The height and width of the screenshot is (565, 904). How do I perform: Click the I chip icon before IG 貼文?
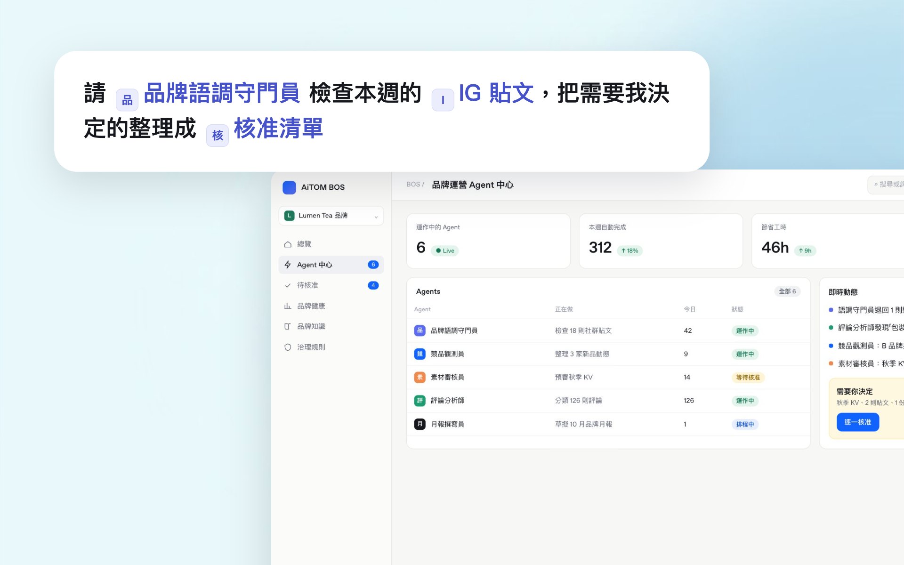tap(443, 100)
